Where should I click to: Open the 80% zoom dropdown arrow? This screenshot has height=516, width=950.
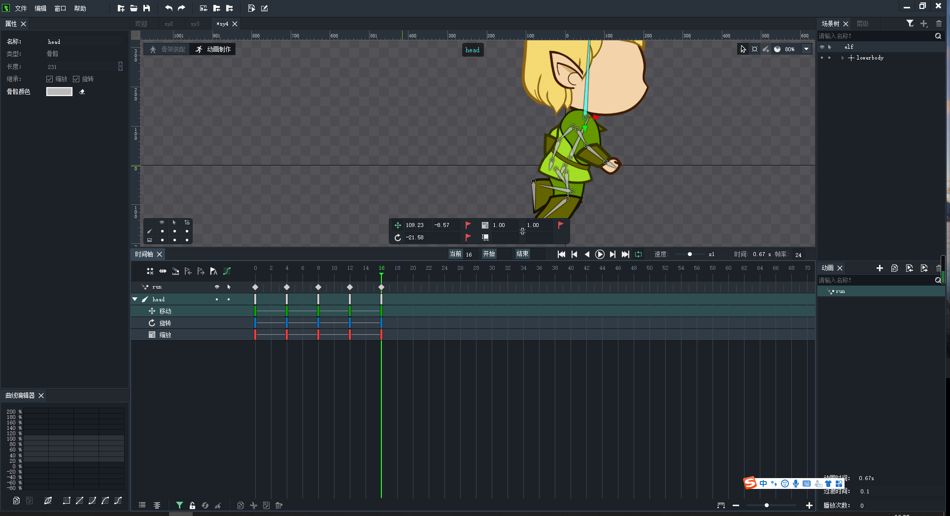pos(806,49)
